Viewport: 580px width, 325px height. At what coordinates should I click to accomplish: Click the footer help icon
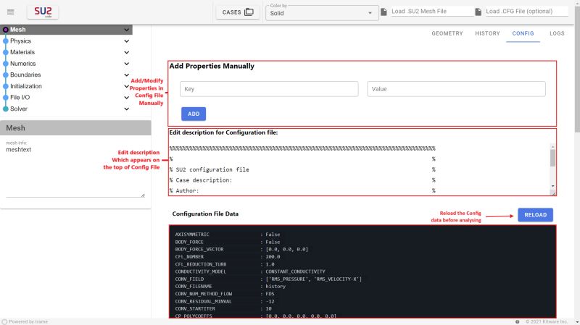pos(517,321)
